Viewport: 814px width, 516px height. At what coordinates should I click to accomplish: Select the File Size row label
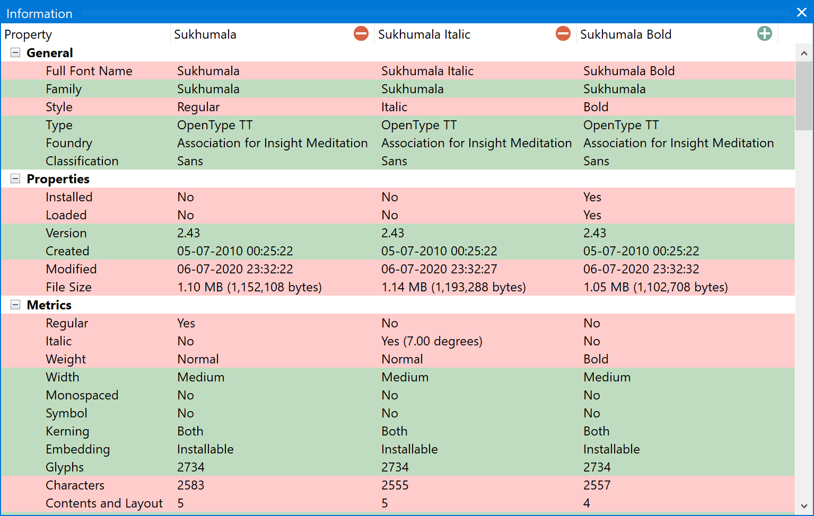point(68,287)
